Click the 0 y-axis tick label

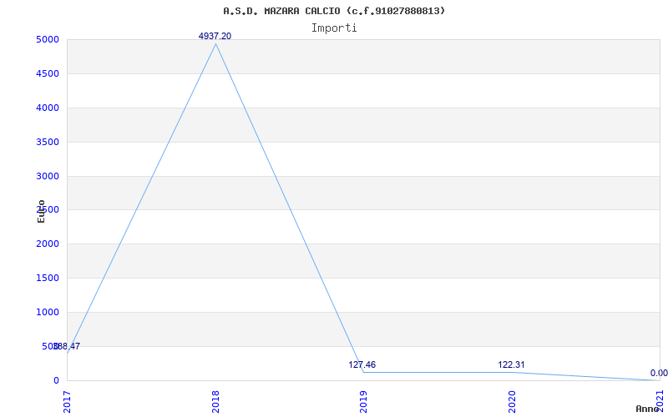[x=56, y=380]
